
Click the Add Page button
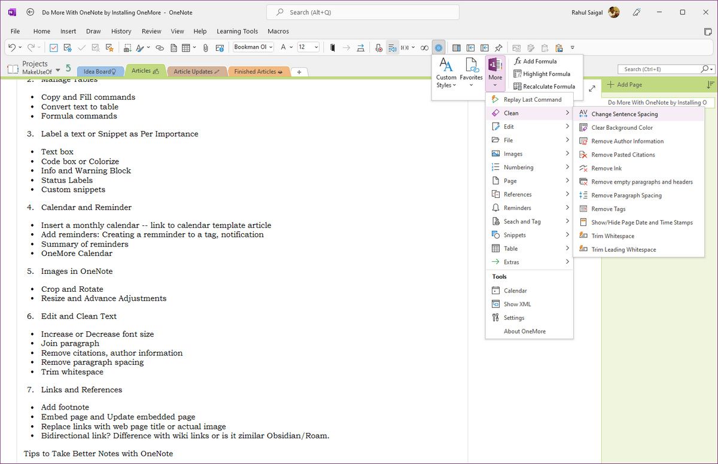625,85
